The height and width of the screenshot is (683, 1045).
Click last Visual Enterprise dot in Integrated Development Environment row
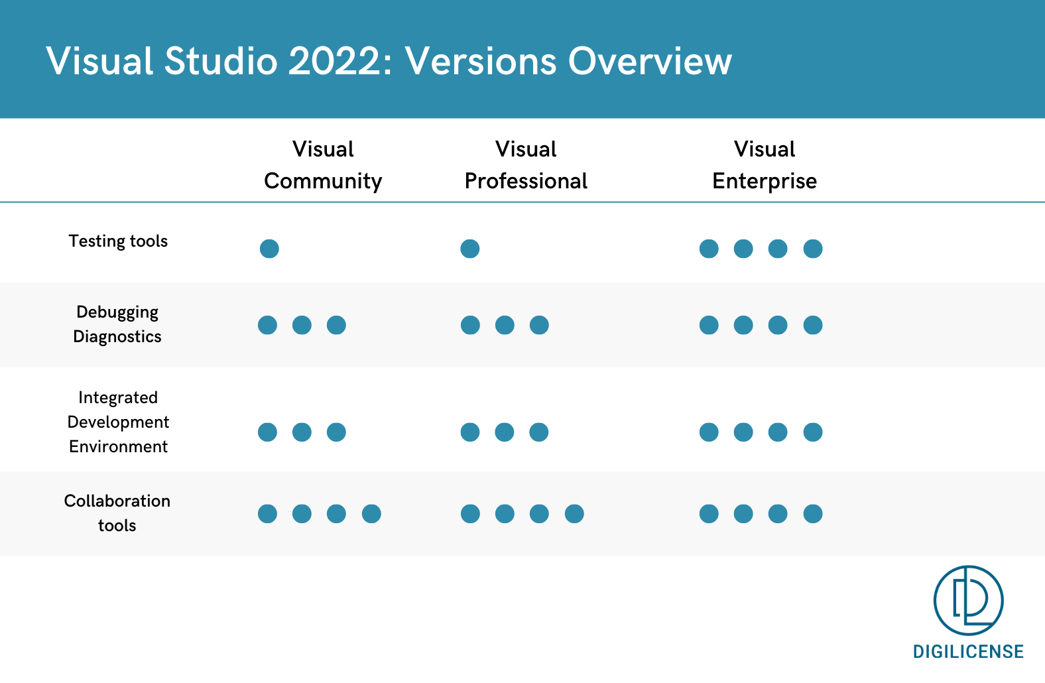click(x=812, y=432)
